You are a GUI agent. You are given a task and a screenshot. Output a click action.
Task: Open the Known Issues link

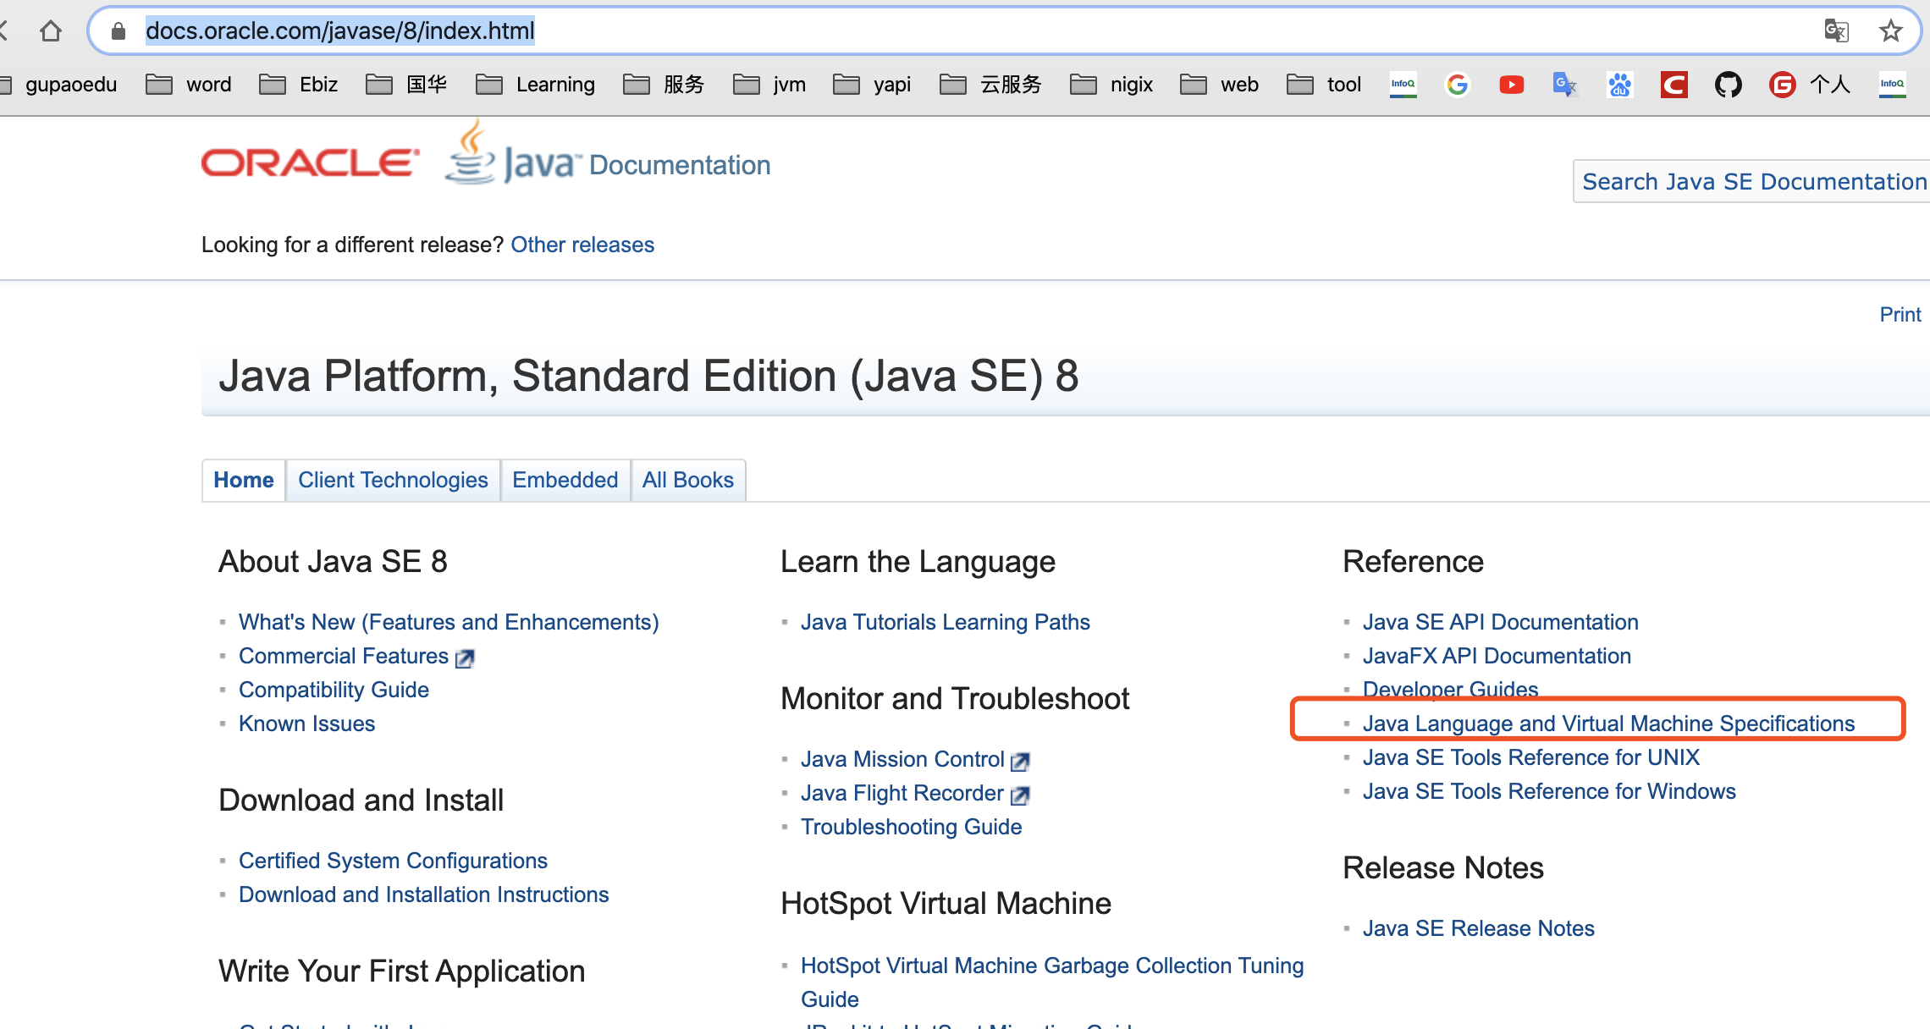(x=306, y=724)
